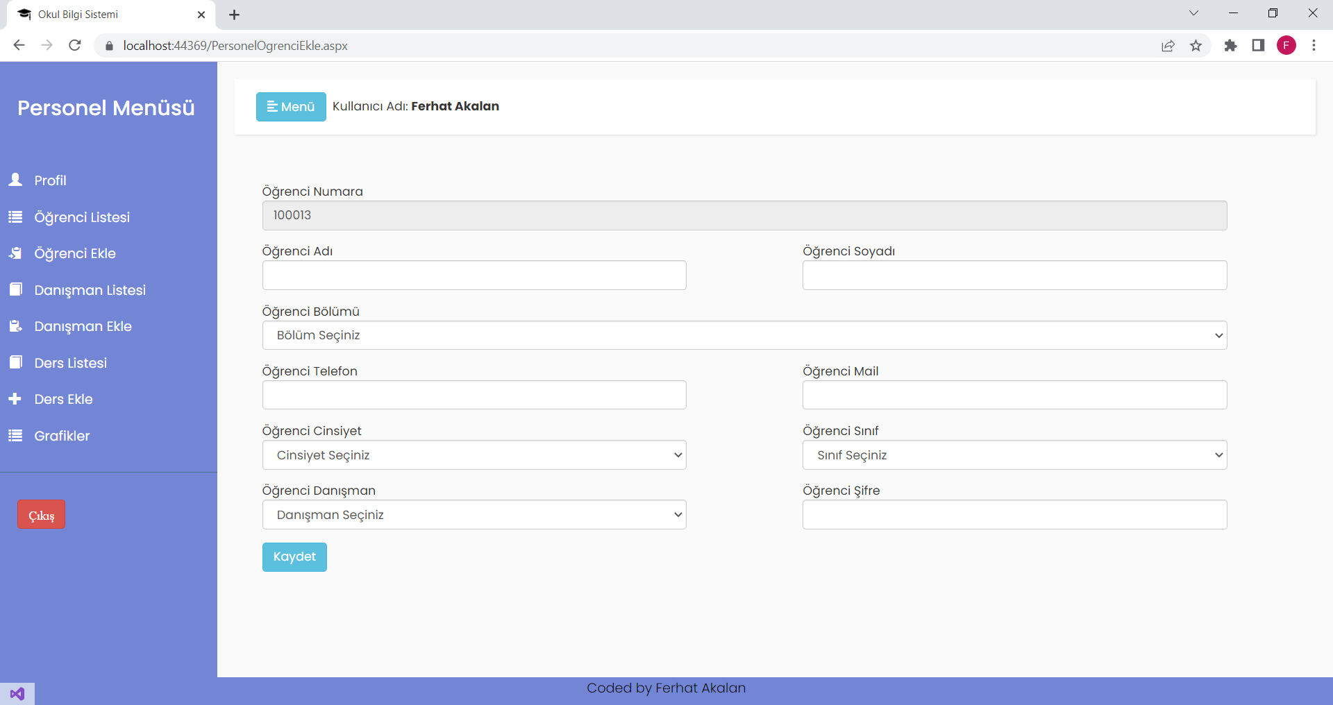Viewport: 1333px width, 705px height.
Task: Select Öğrenci Listesi in the sidebar
Action: point(81,216)
